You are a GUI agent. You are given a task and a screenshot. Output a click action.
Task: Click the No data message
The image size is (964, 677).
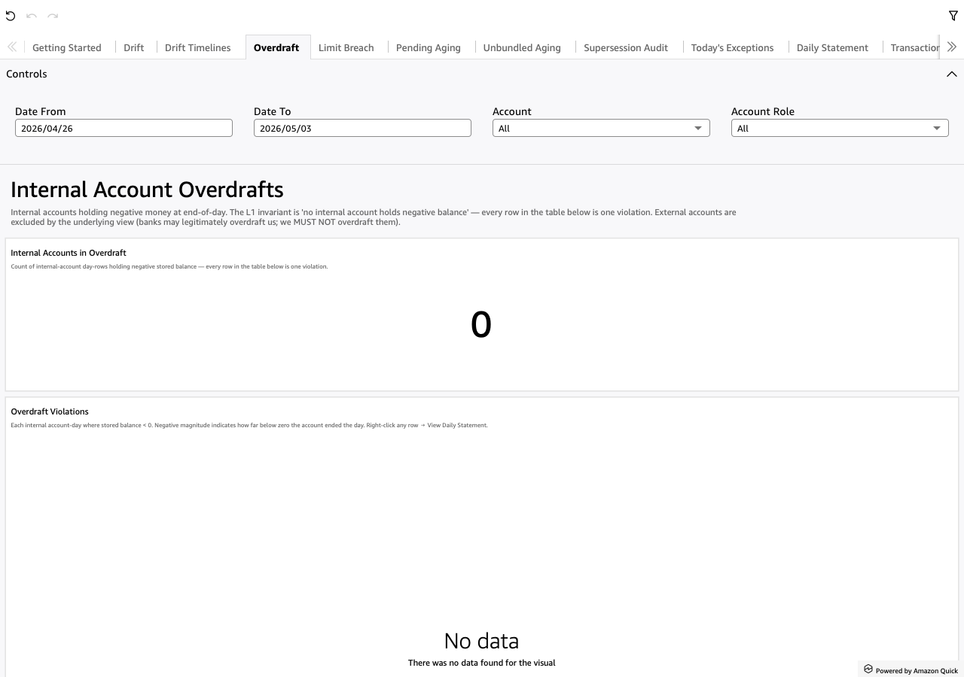481,641
